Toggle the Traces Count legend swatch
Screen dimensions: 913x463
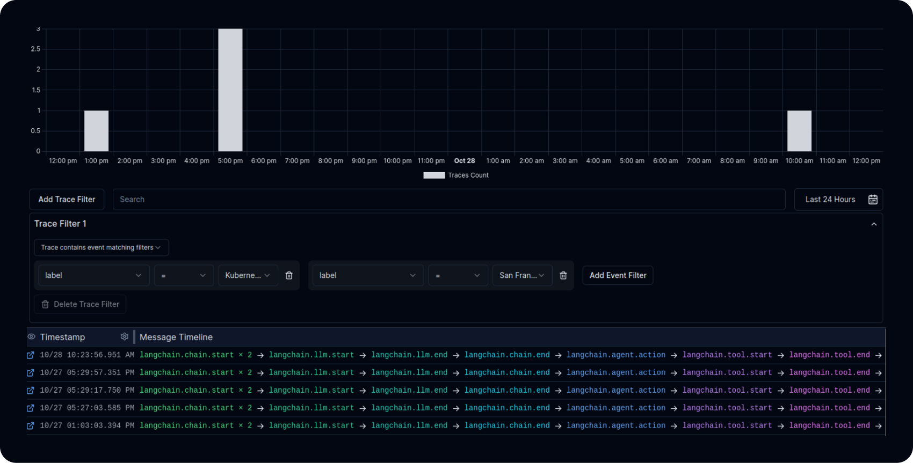(x=434, y=175)
